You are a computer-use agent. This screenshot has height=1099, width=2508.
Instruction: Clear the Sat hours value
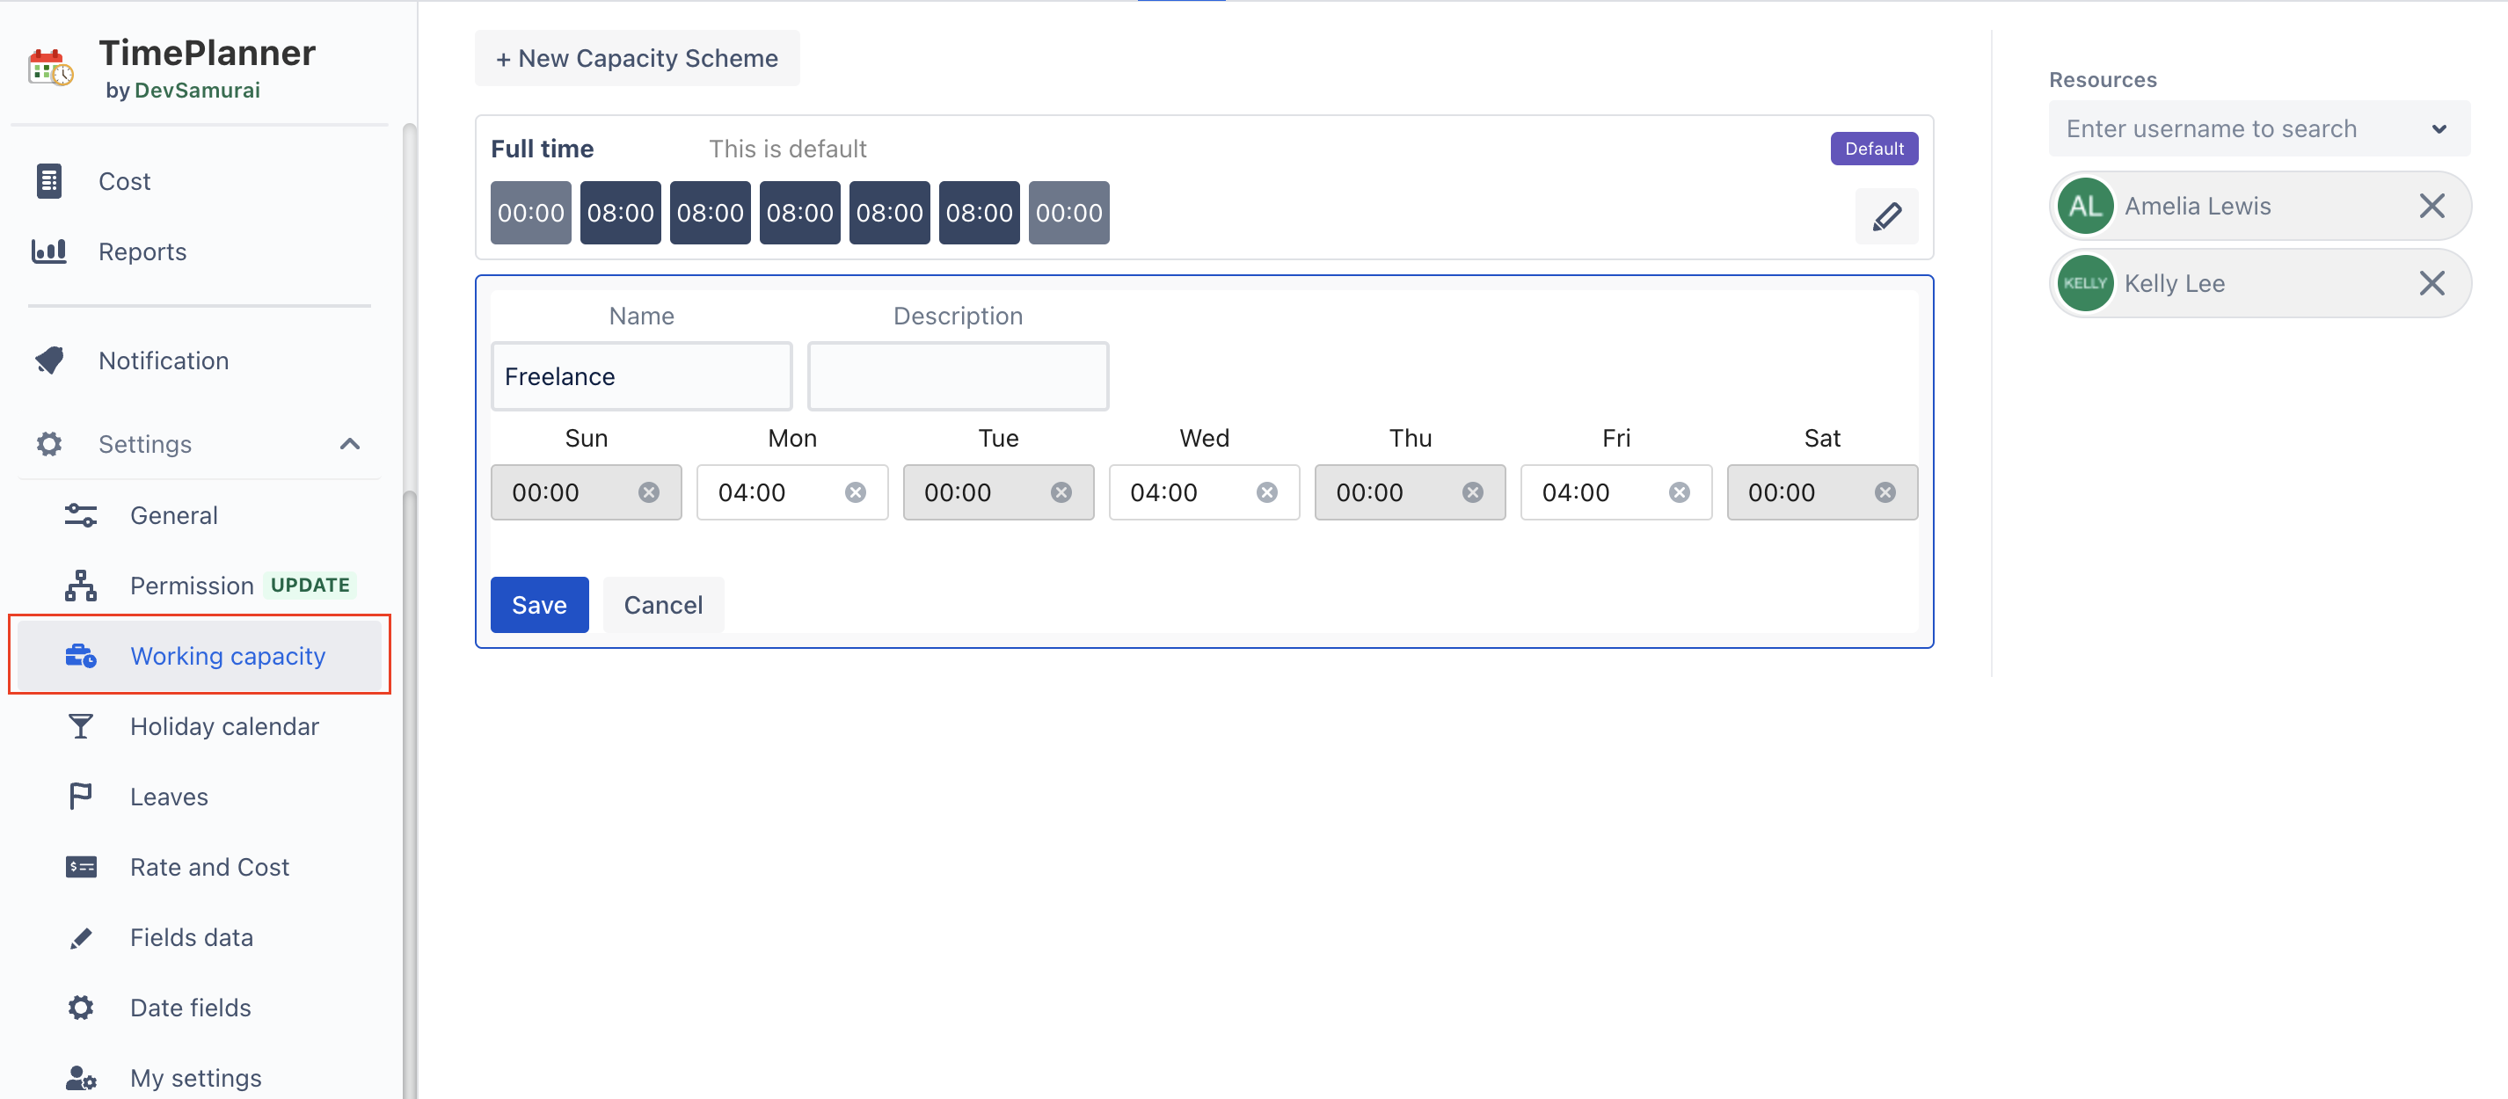1885,492
